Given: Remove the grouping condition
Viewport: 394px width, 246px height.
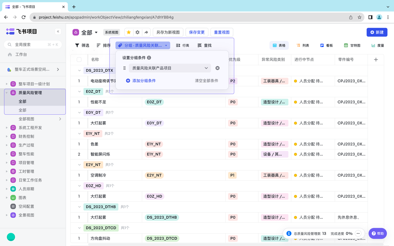Looking at the screenshot, I should 218,68.
